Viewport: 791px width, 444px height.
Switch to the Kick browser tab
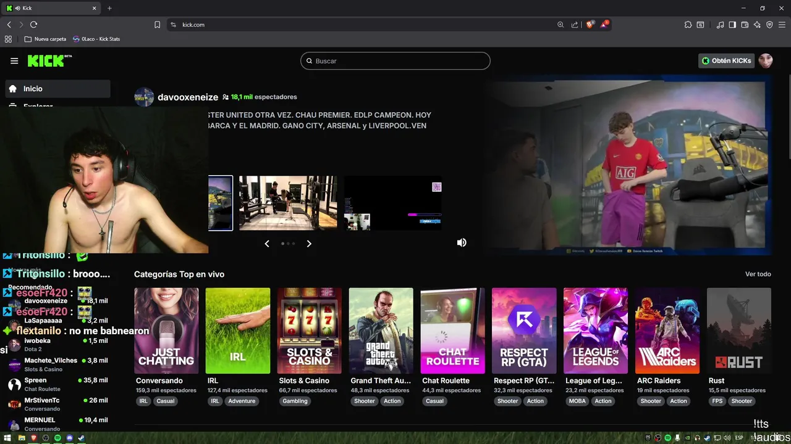pyautogui.click(x=52, y=8)
